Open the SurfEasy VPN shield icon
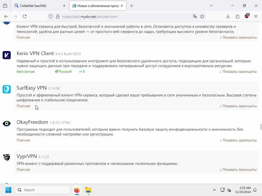 point(7,89)
